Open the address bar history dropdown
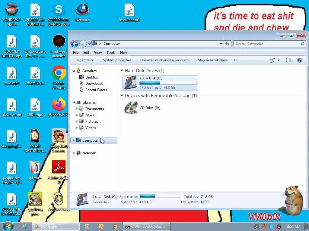309x231 pixels. 221,44
